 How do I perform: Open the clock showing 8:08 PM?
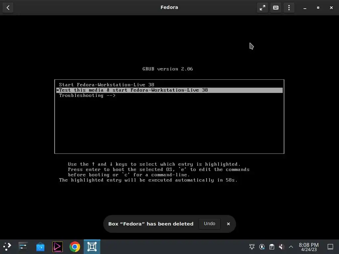tap(309, 247)
